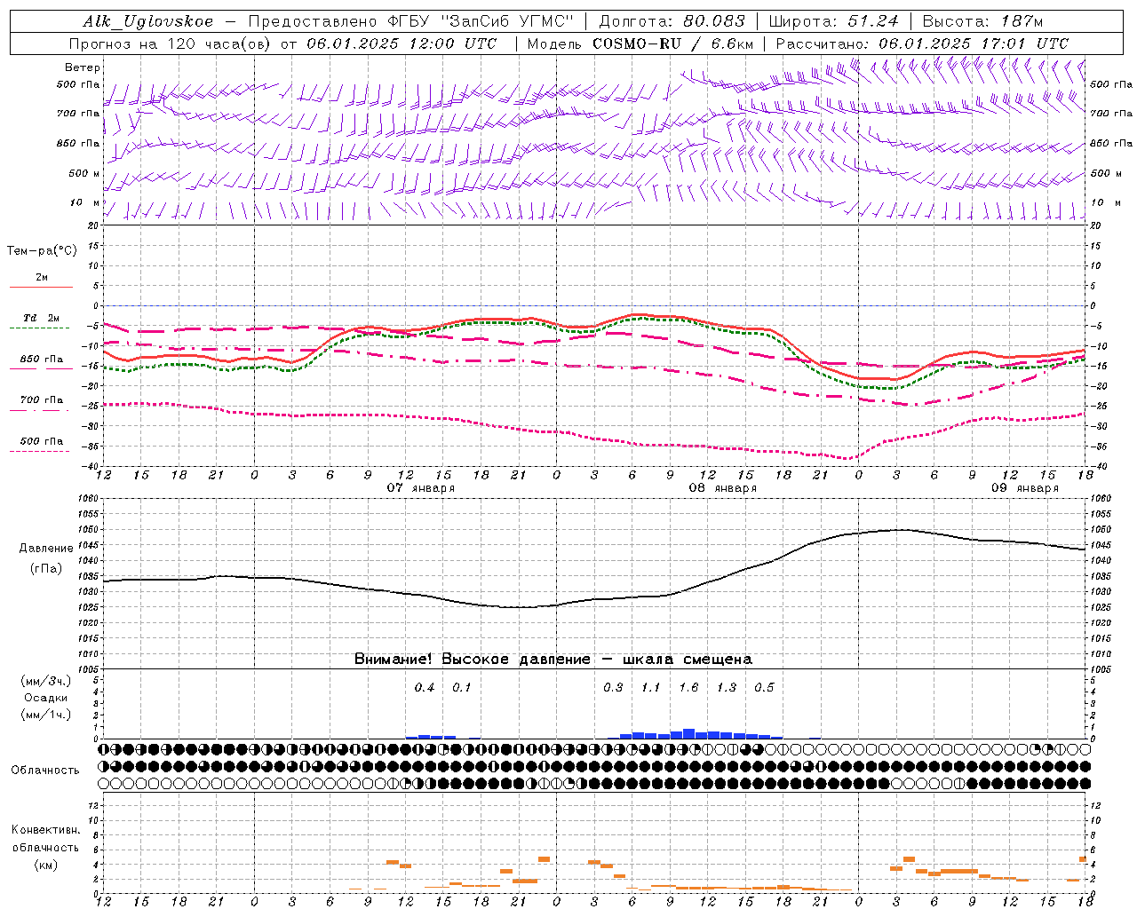Click the 'Предоставлено ФГБУ "ЗапСиб УГМС"' provider text
Screen dimensions: 1137x909
coord(411,21)
